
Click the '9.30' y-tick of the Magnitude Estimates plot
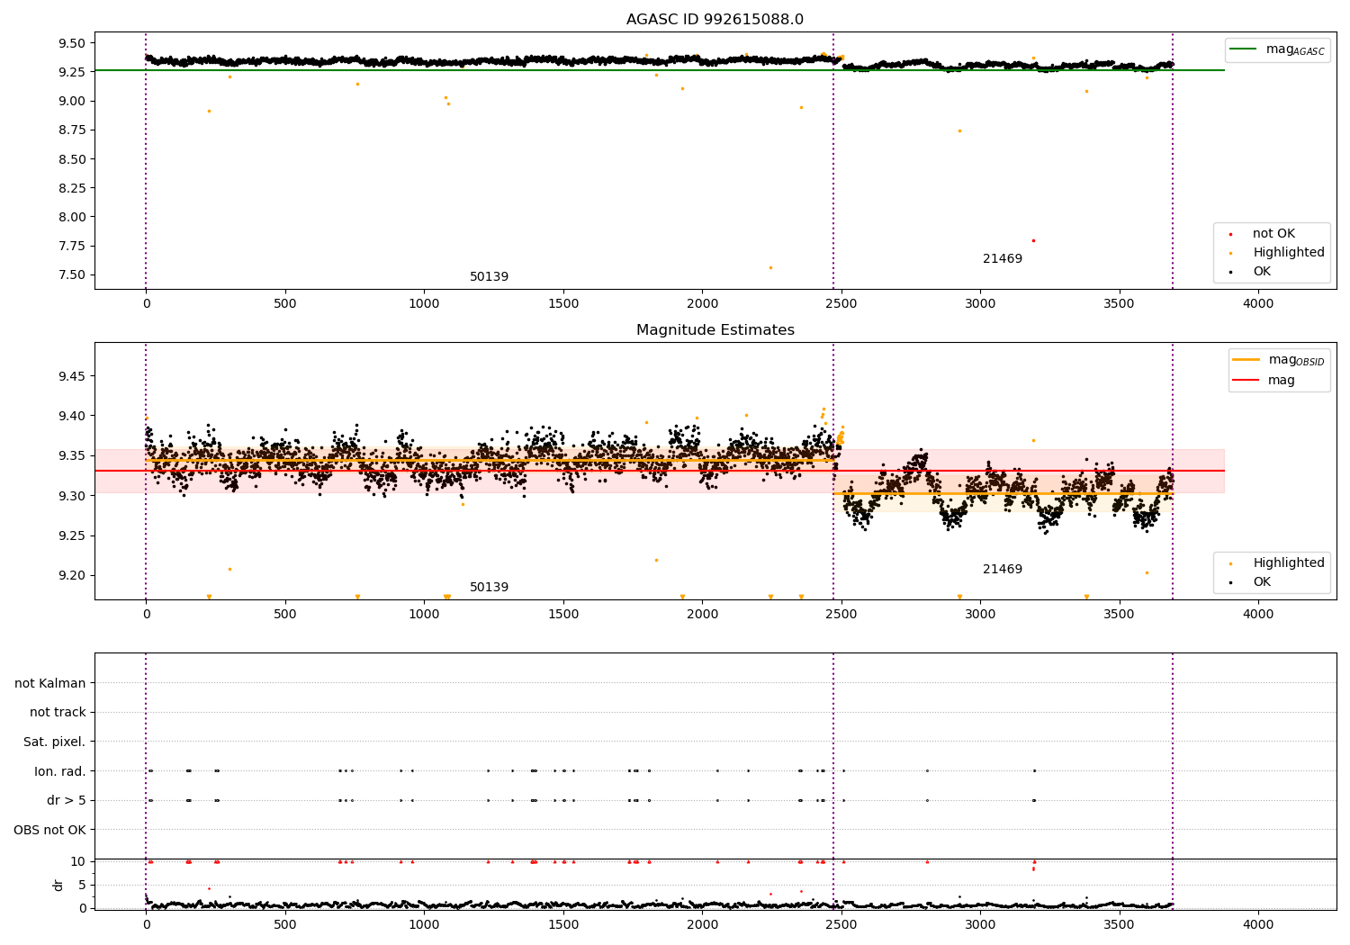pos(70,496)
